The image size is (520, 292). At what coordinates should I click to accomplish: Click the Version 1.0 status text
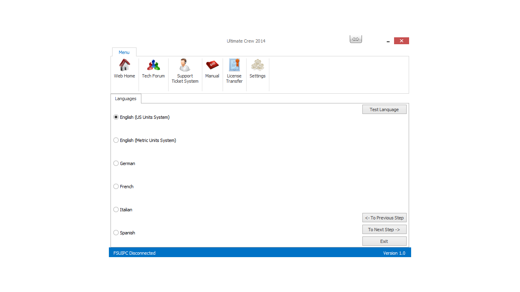(394, 253)
